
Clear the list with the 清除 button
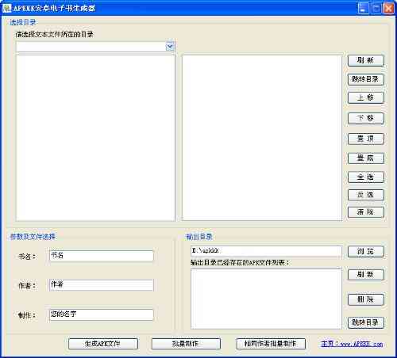pyautogui.click(x=366, y=212)
